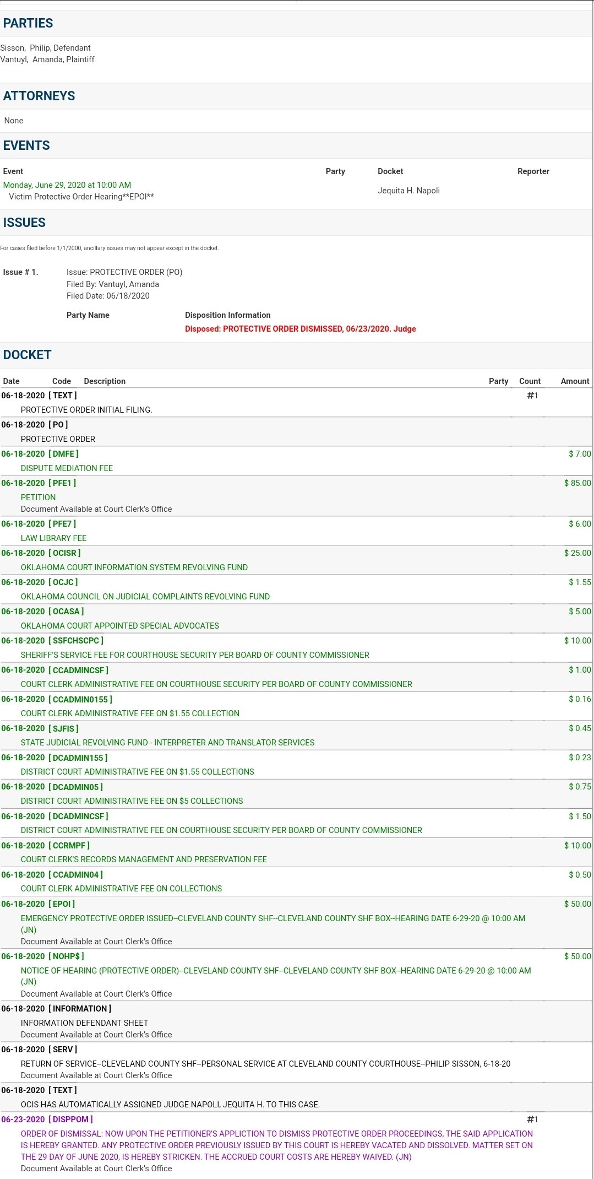Click the [ SSFCHSCPC ] docket code

coord(76,641)
